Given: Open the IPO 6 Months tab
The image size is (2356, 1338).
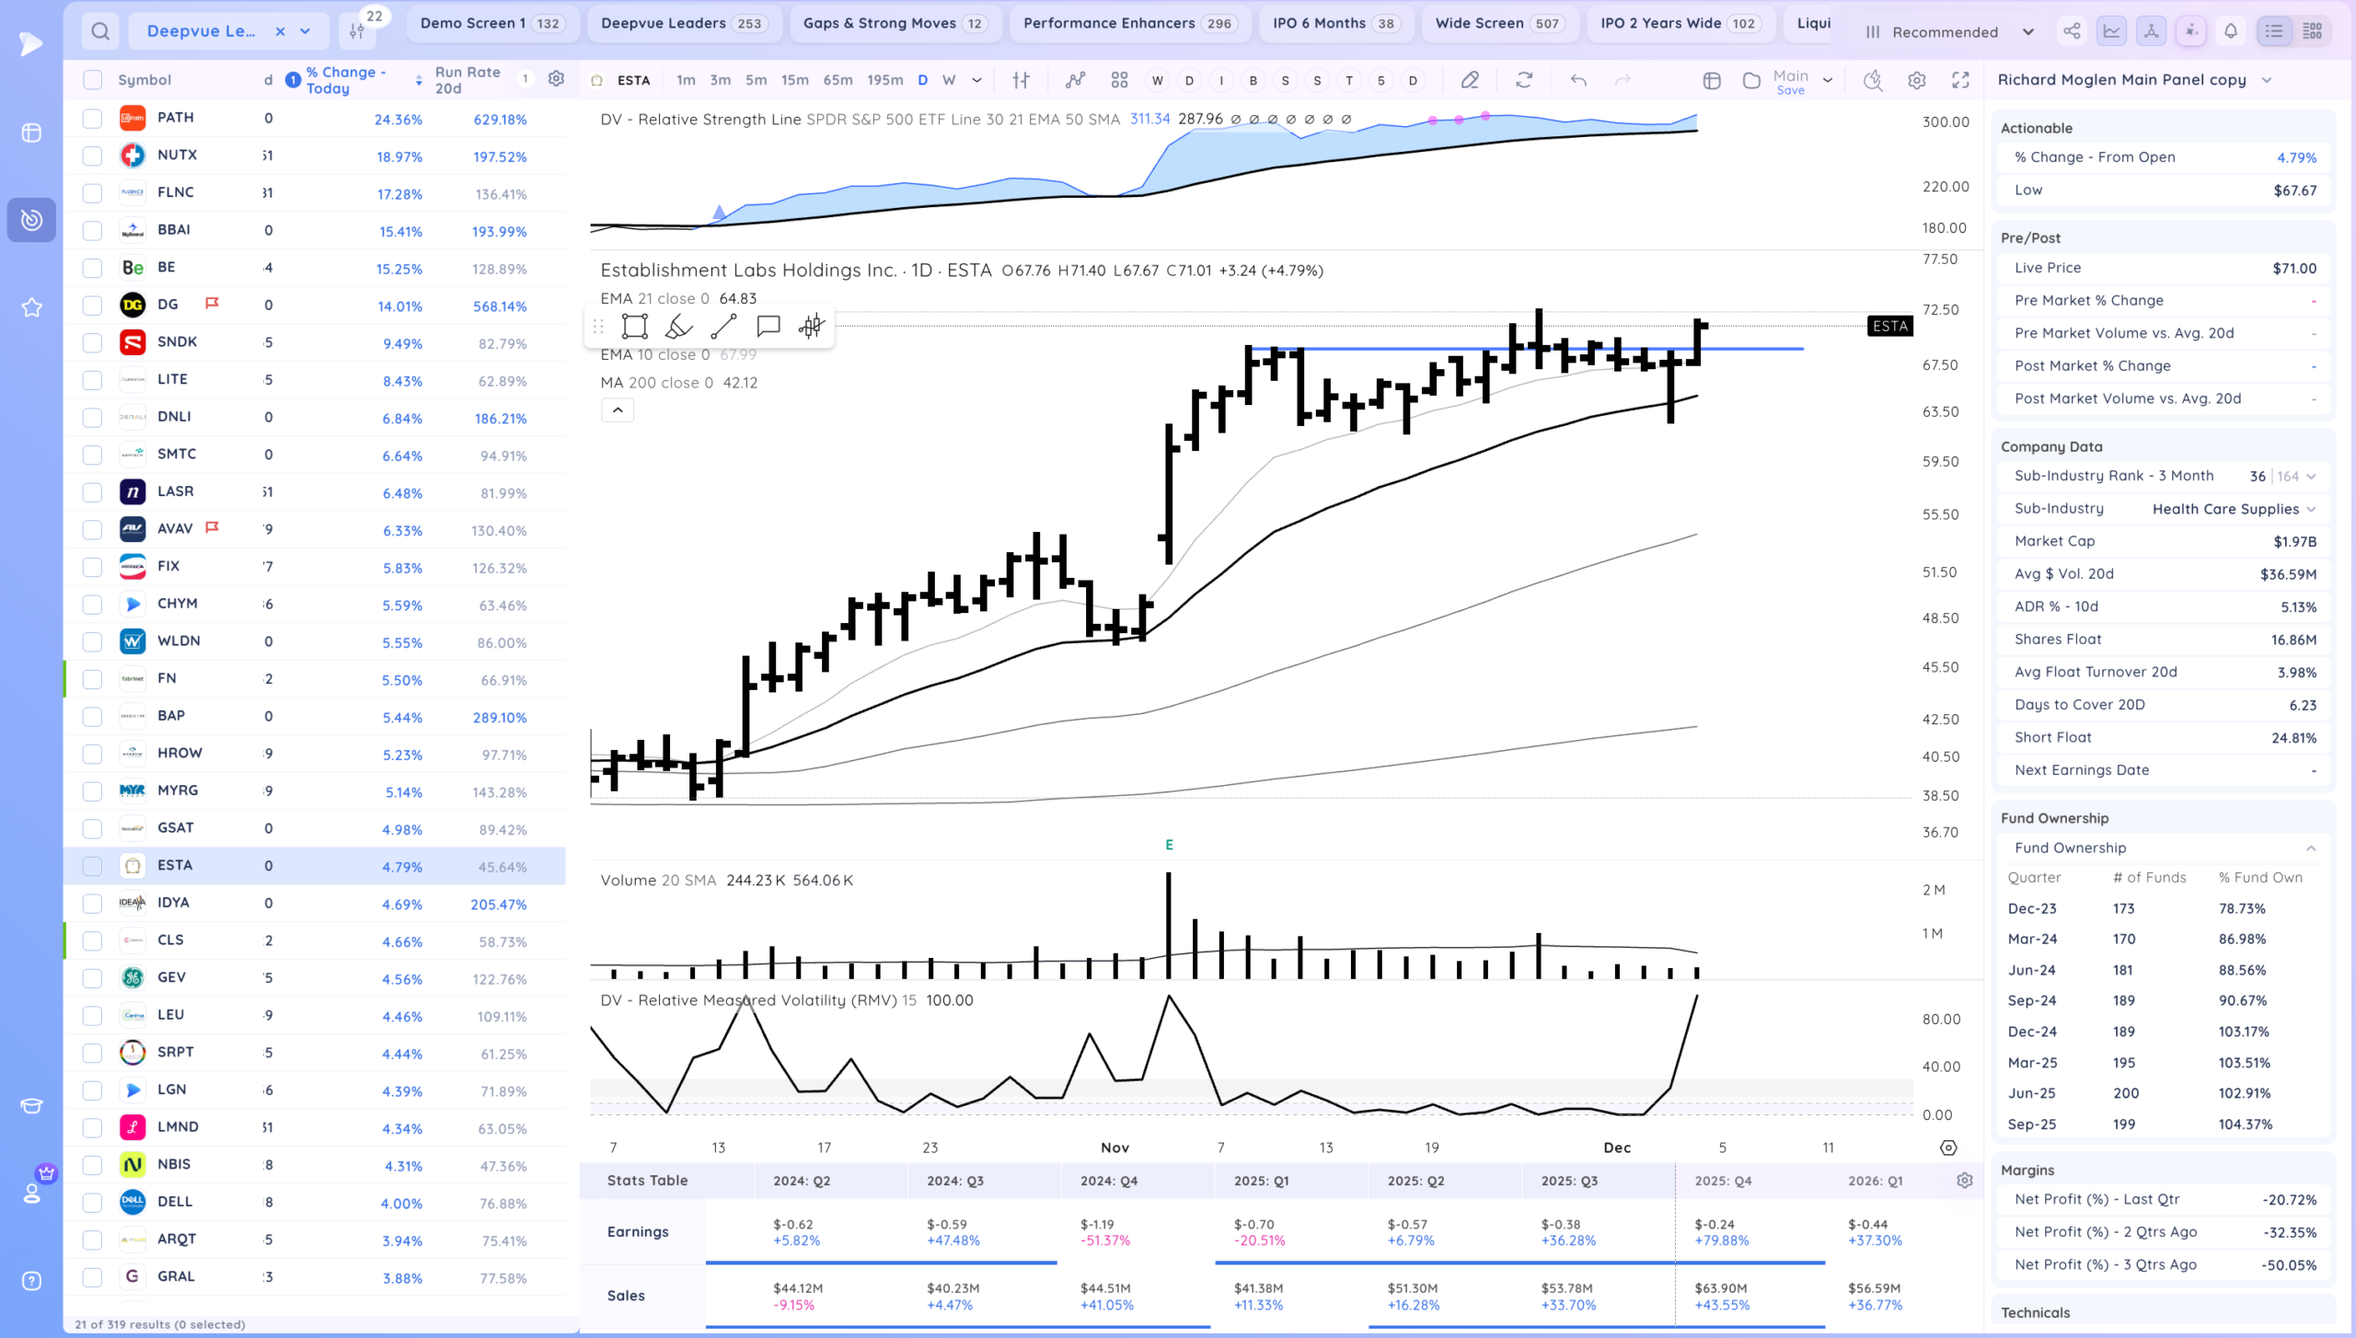Looking at the screenshot, I should [1334, 24].
